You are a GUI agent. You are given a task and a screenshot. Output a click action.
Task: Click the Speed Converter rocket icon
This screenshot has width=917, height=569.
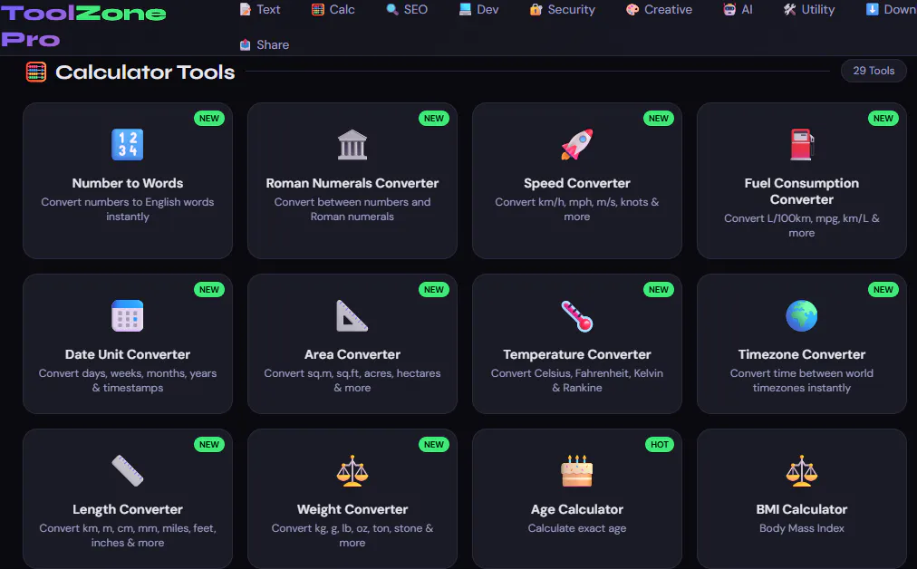(576, 144)
